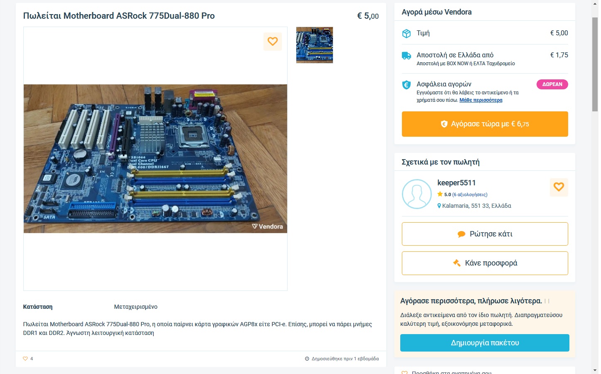
Task: Open the main motherboard photo
Action: (x=155, y=159)
